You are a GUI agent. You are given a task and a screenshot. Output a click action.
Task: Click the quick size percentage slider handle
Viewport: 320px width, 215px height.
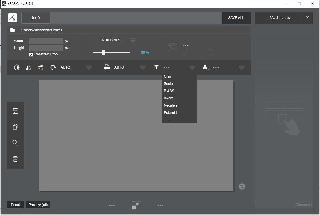tap(103, 53)
